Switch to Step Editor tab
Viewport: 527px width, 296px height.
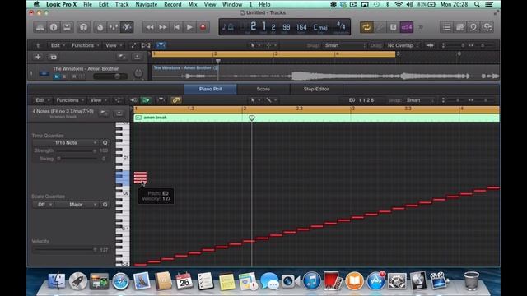(x=316, y=90)
